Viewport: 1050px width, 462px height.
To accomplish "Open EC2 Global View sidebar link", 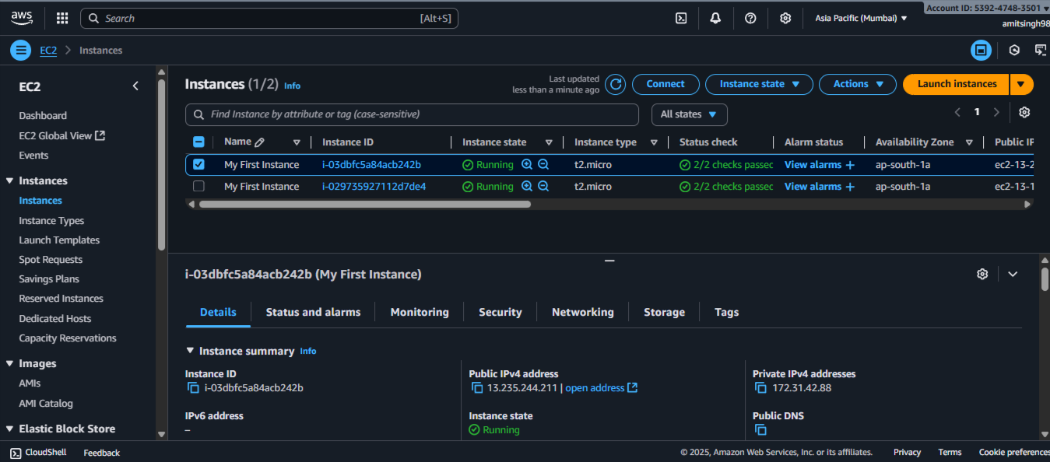I will (x=61, y=135).
